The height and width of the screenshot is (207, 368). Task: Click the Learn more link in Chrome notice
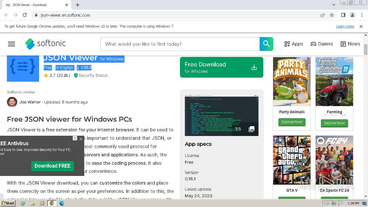click(345, 26)
